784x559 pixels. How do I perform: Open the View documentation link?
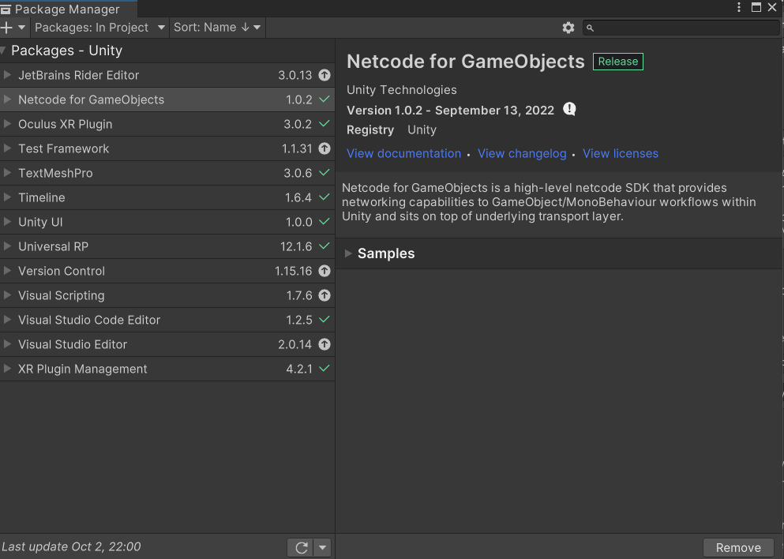(x=404, y=153)
